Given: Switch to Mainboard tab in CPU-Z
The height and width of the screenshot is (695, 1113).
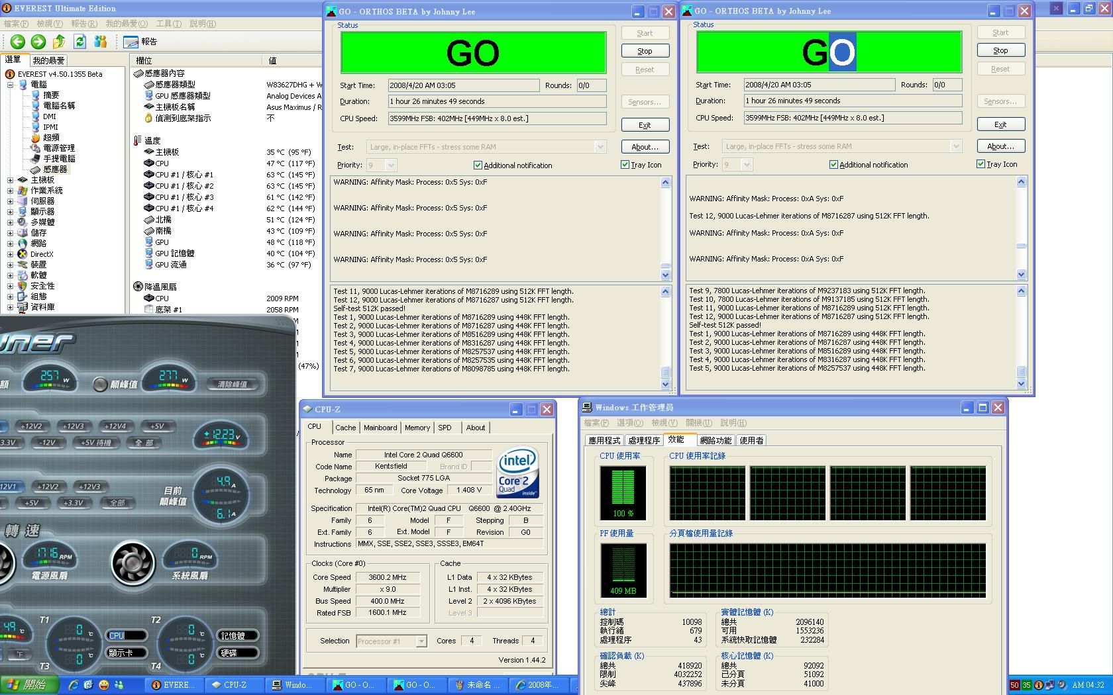Looking at the screenshot, I should [380, 428].
